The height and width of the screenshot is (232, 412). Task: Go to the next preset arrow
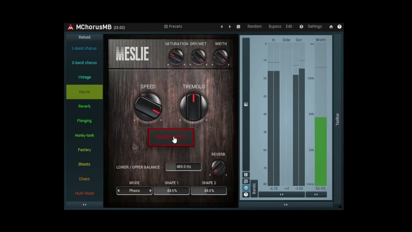[230, 27]
